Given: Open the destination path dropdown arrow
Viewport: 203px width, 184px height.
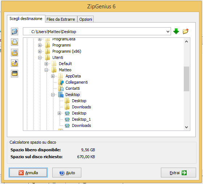Looking at the screenshot, I should pos(168,32).
